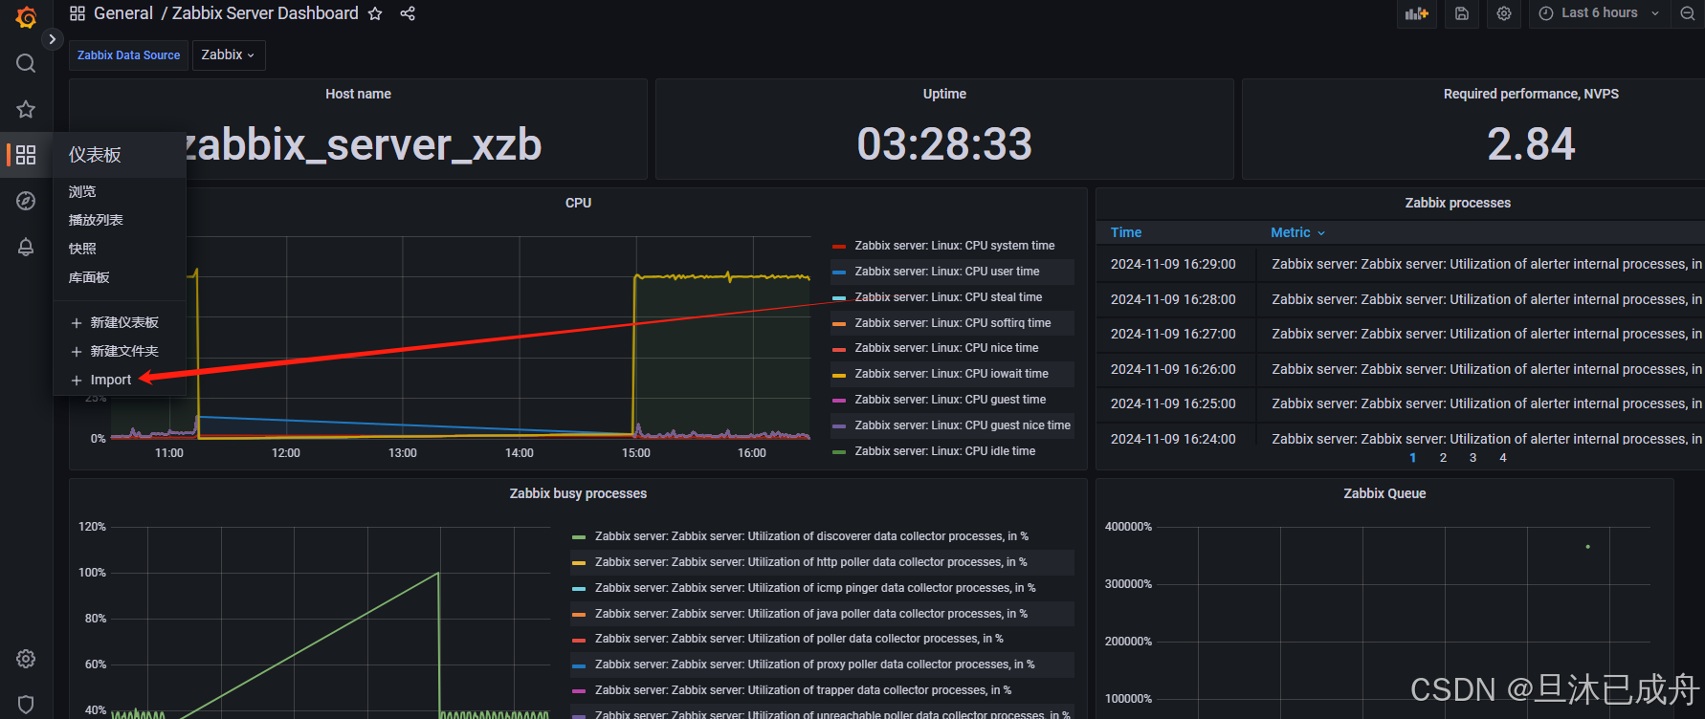
Task: Open the CPU panel title menu
Action: pos(578,203)
